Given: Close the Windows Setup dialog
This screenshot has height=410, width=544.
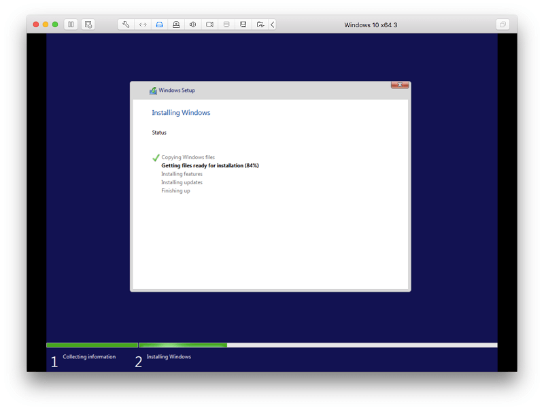Looking at the screenshot, I should pyautogui.click(x=400, y=84).
